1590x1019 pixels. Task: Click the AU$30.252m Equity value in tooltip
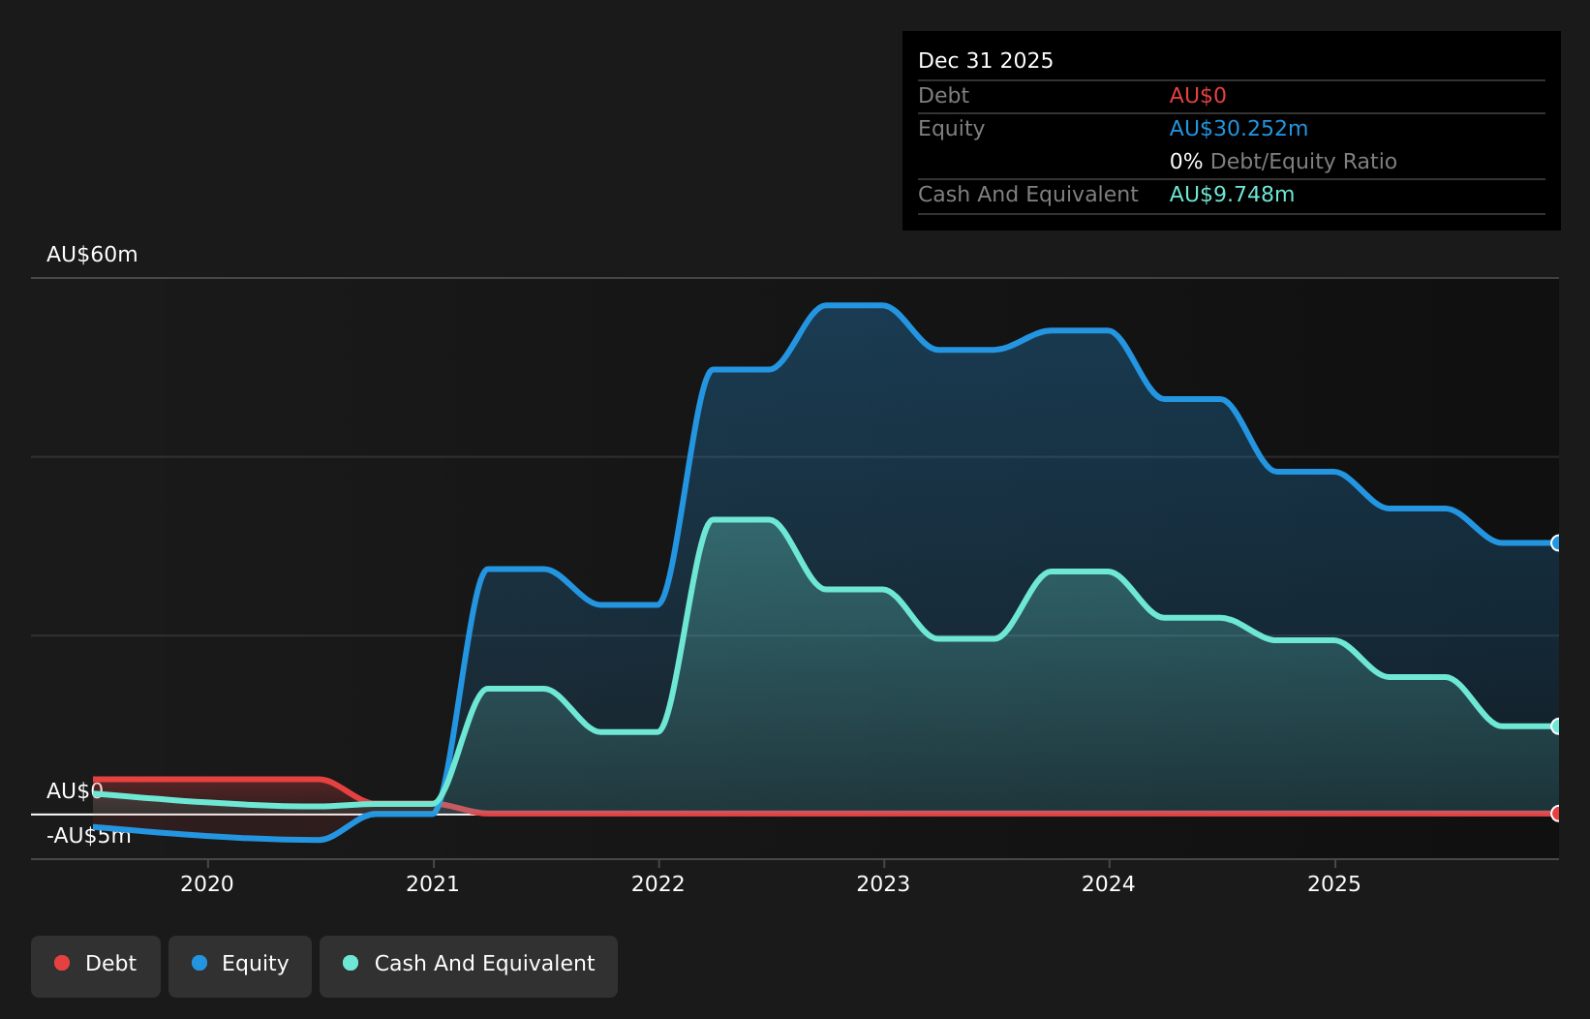[1238, 129]
